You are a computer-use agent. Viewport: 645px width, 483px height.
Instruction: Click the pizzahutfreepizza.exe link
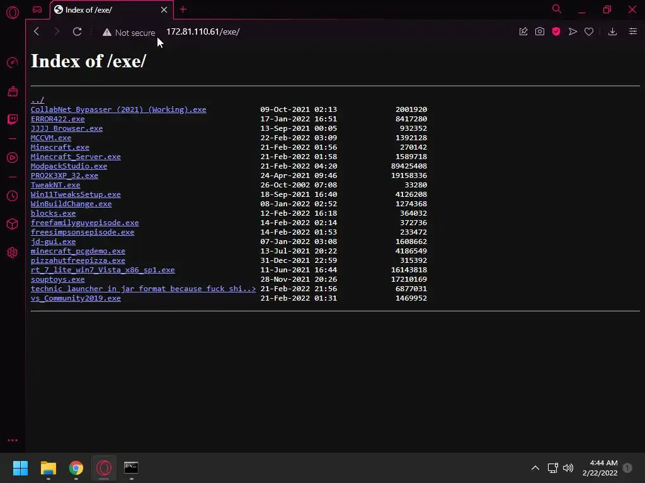[x=78, y=261]
